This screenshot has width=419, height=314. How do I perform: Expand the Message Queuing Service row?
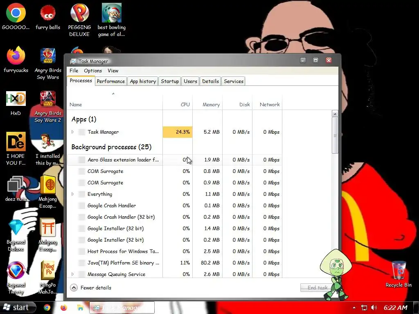[72, 274]
